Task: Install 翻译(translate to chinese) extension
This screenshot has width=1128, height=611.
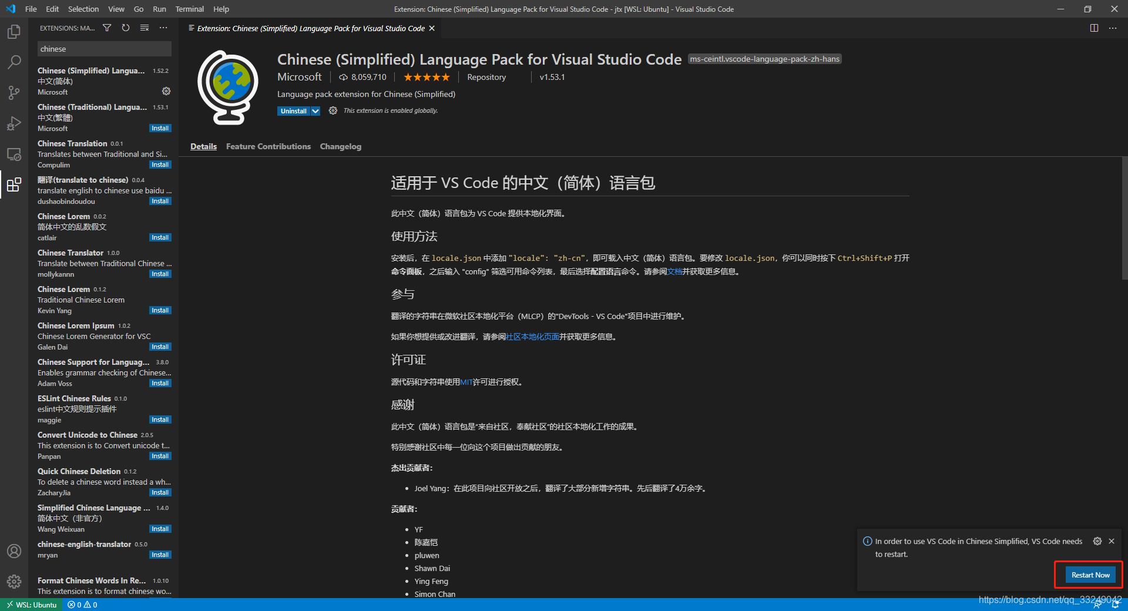Action: [160, 201]
